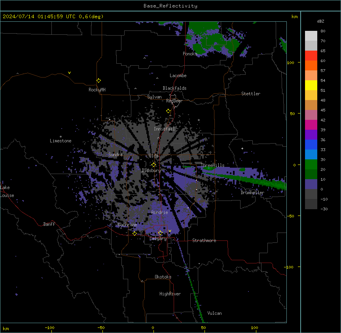Click the purple 0 dBZ legend swatch
This screenshot has height=333, width=341.
(x=311, y=184)
